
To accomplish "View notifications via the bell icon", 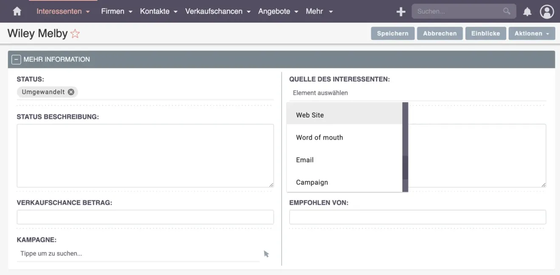I will click(527, 11).
